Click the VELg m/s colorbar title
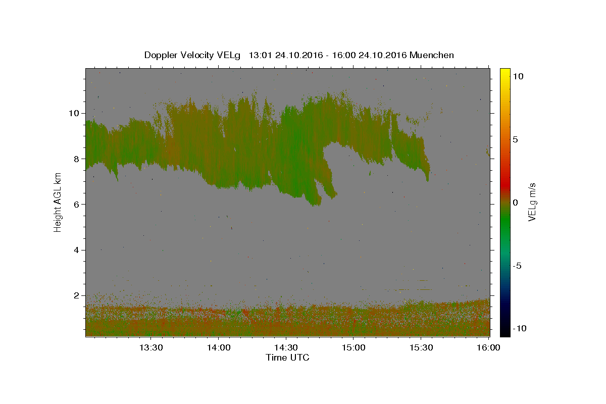Image resolution: width=606 pixels, height=404 pixels. pos(532,202)
